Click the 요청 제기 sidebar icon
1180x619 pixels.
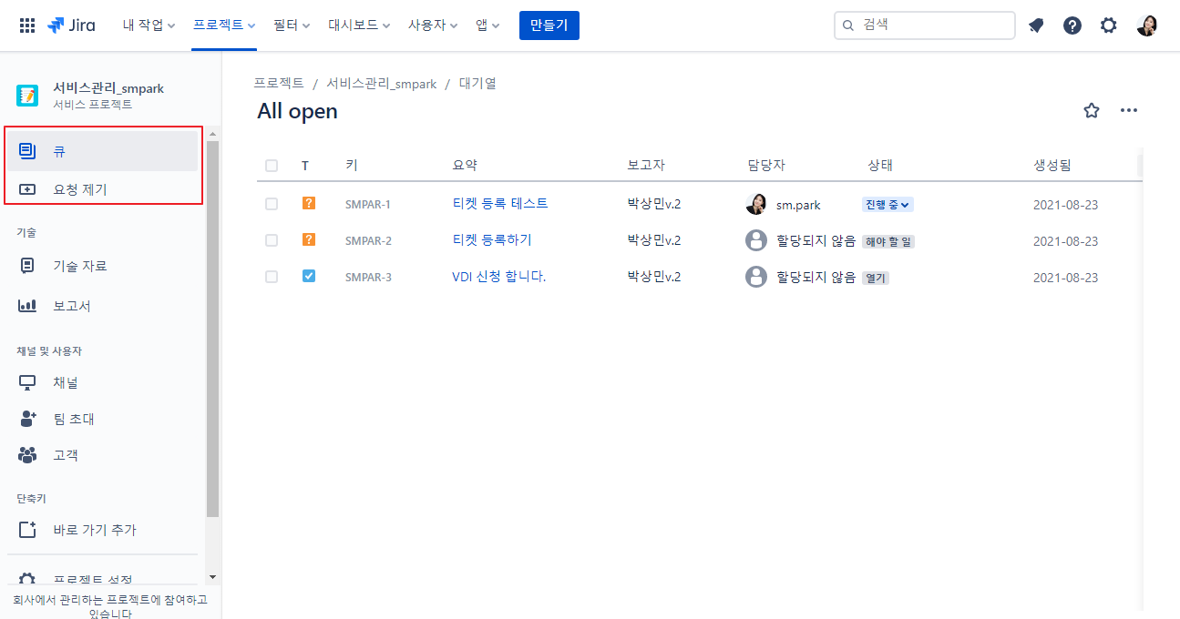[x=27, y=189]
